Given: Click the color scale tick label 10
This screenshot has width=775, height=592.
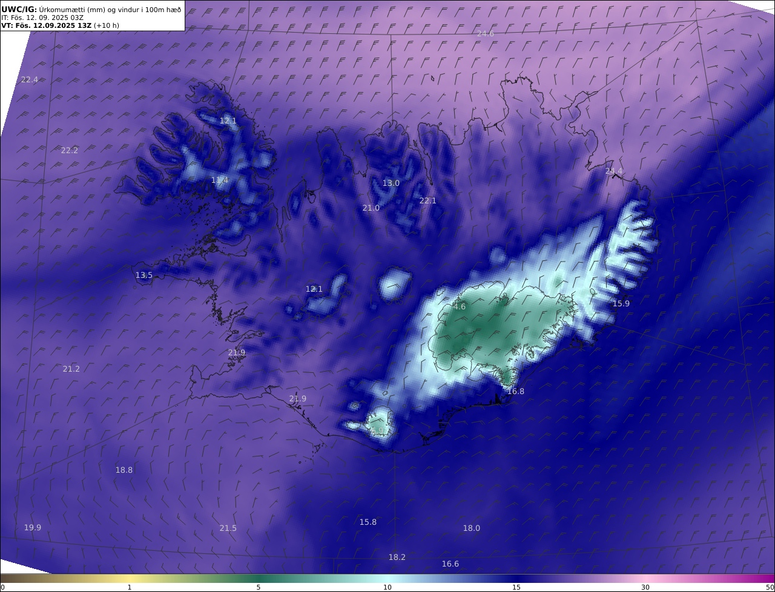Looking at the screenshot, I should point(387,587).
